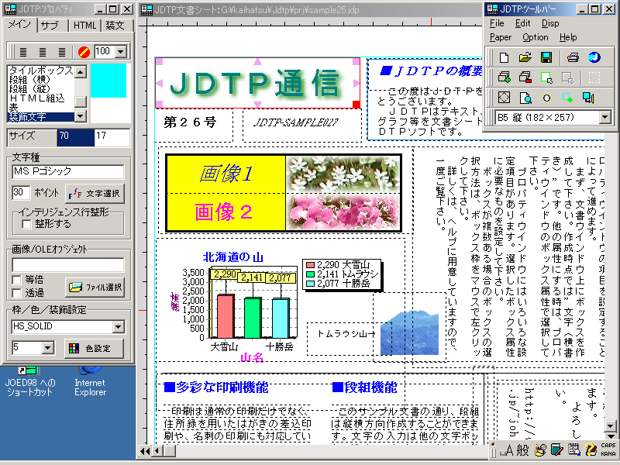
Task: Expand the B5 縦 paper size dropdown
Action: click(x=604, y=117)
